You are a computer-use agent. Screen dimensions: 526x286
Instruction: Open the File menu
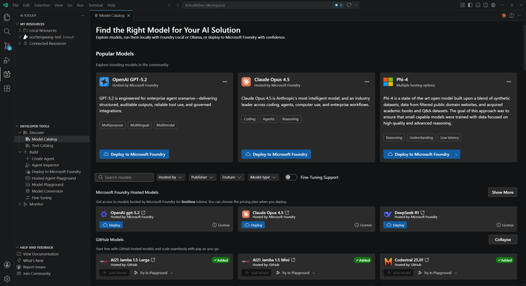16,5
